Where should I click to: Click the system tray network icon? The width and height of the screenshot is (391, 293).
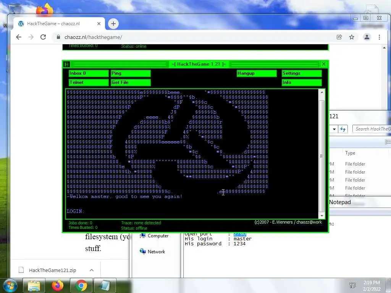point(352,285)
